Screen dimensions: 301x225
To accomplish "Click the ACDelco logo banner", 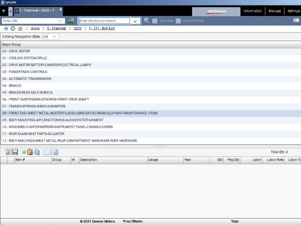I will (x=216, y=11).
